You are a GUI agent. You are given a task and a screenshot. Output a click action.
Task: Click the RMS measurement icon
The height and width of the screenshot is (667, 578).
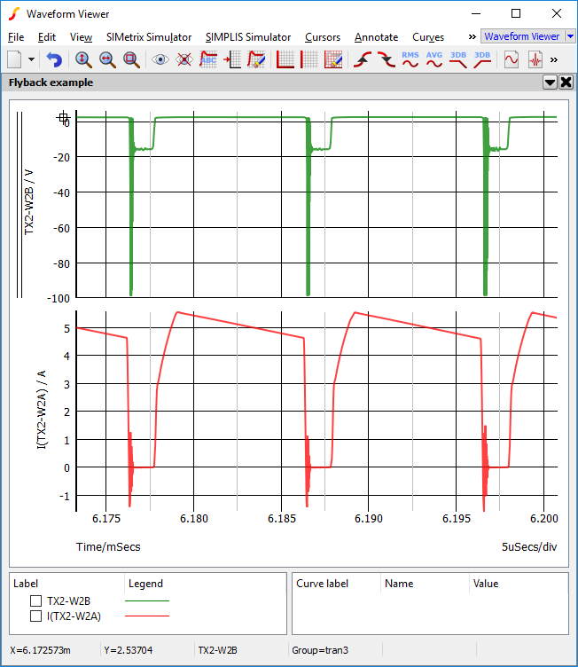point(410,59)
